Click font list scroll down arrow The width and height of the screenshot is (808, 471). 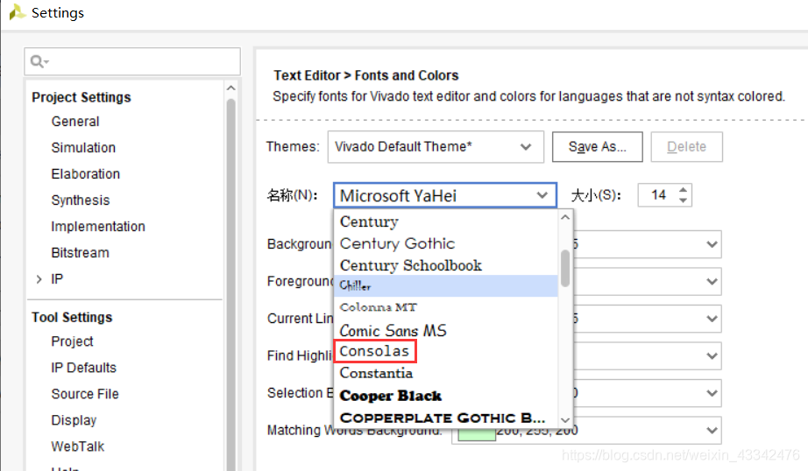pyautogui.click(x=565, y=420)
